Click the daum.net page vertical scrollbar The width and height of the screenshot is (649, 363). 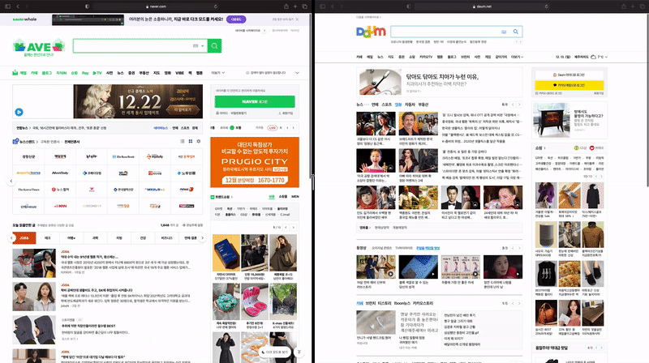(x=647, y=101)
